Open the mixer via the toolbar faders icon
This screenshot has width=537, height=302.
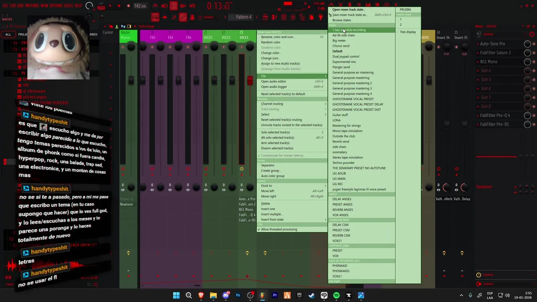[x=293, y=17]
